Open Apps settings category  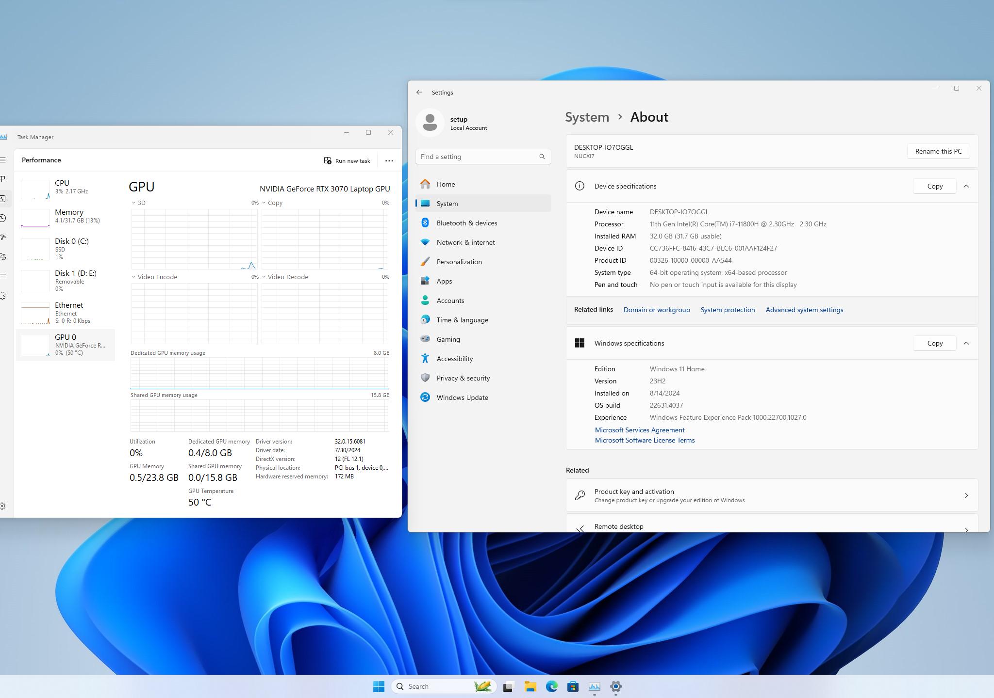pos(483,281)
